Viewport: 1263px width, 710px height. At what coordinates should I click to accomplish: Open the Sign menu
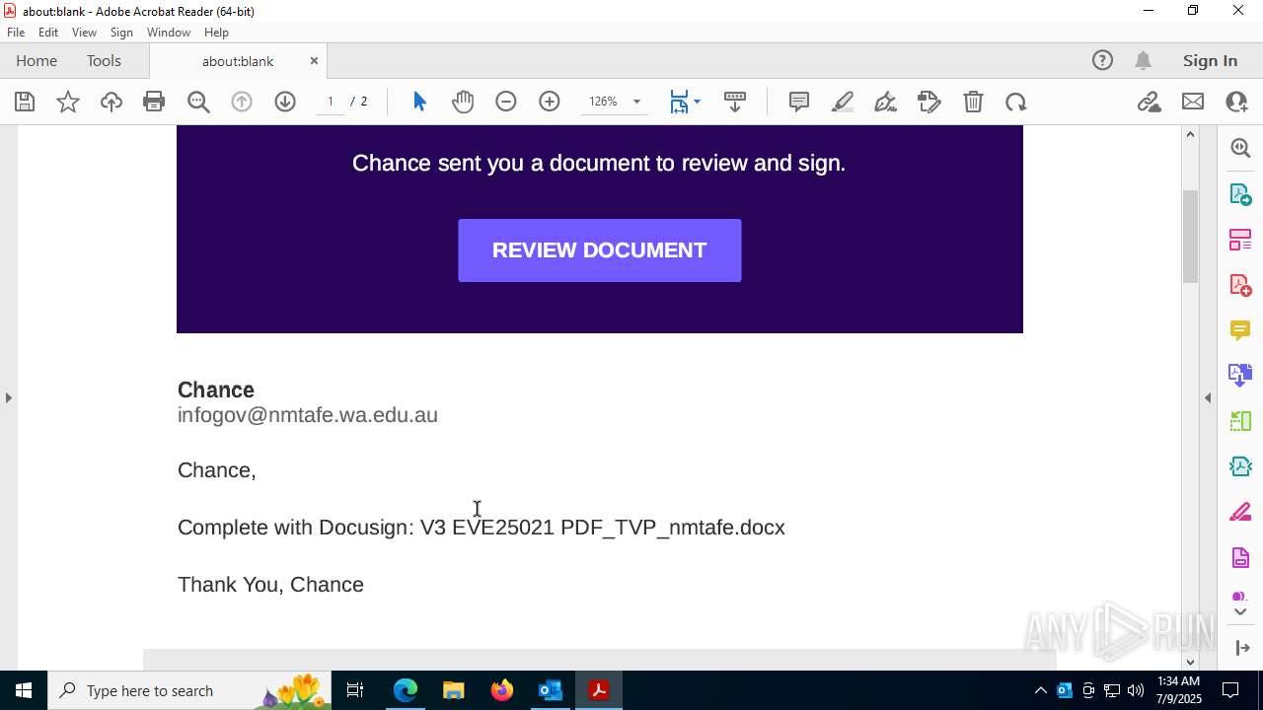click(x=121, y=33)
